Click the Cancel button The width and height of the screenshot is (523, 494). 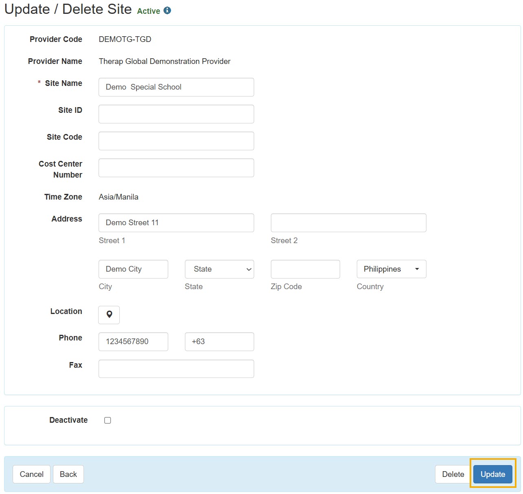point(32,474)
